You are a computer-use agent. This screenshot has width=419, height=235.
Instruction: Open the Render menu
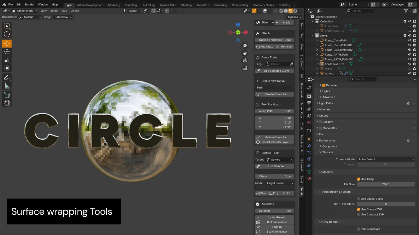tap(30, 4)
